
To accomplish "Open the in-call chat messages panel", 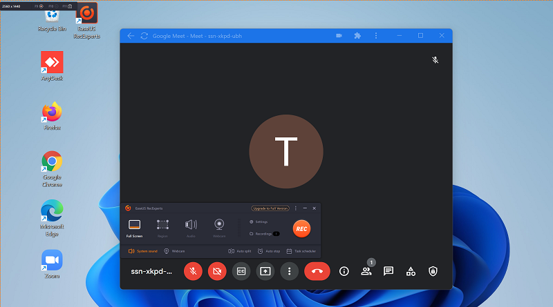I will 388,271.
